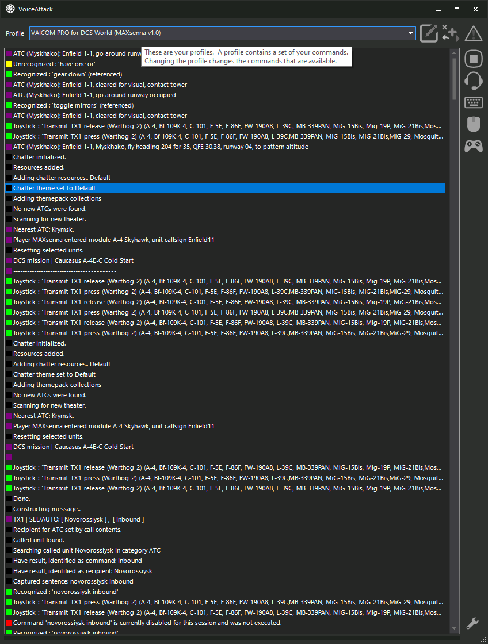Select the "TX1 | SEL/AUTO: [ Novorossiysk ]" row

click(x=225, y=520)
